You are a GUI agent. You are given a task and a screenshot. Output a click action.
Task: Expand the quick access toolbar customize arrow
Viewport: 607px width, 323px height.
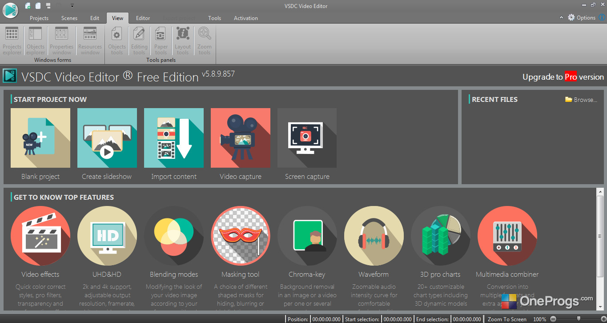point(72,6)
